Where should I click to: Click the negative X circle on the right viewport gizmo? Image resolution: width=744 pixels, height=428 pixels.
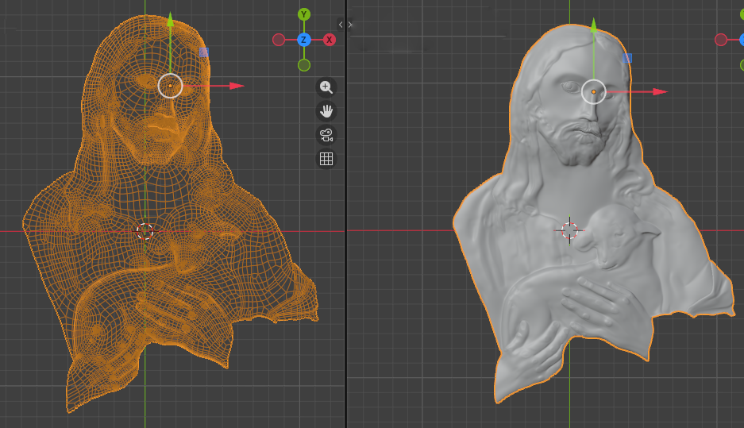(x=721, y=40)
